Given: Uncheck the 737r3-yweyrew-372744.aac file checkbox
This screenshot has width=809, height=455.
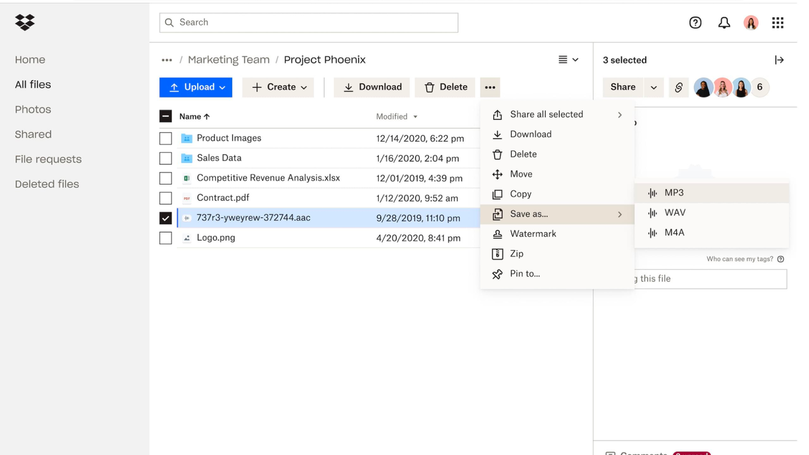Looking at the screenshot, I should [x=166, y=218].
